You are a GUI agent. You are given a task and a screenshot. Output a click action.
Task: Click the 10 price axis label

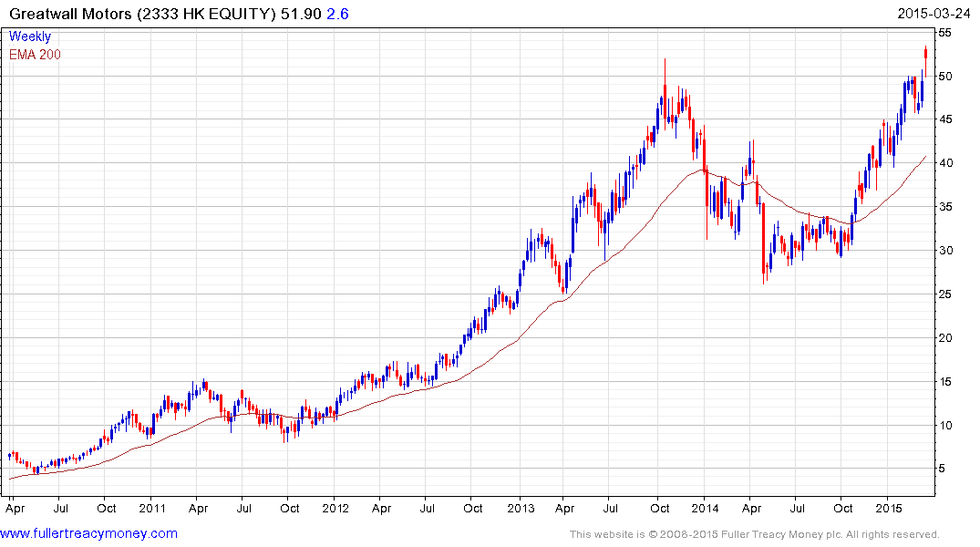945,425
